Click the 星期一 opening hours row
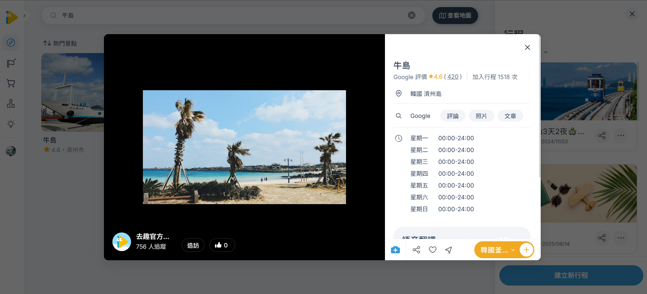This screenshot has width=647, height=294. (442, 138)
